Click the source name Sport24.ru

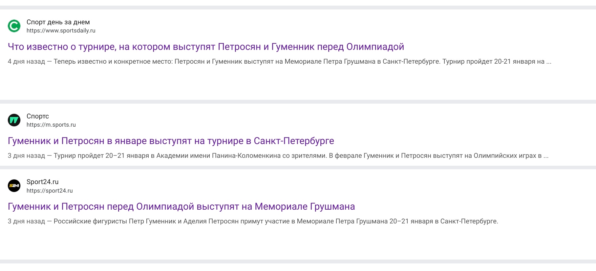pyautogui.click(x=43, y=181)
